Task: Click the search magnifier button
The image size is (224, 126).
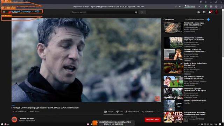Action: tap(142, 12)
